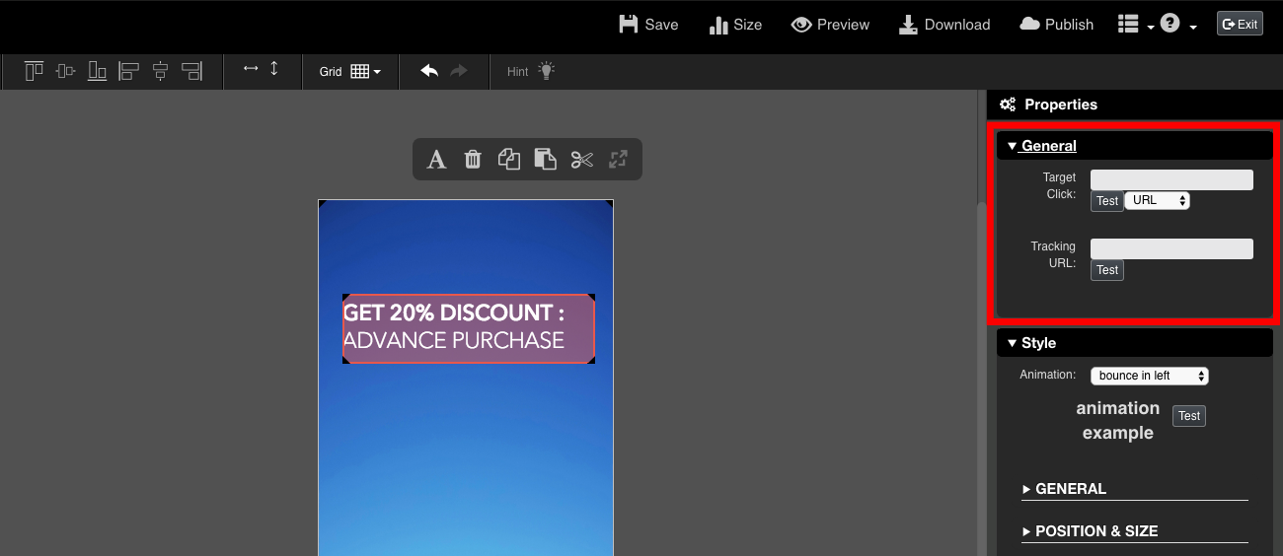Open the Grid dropdown
Viewport: 1283px width, 556px height.
click(350, 71)
